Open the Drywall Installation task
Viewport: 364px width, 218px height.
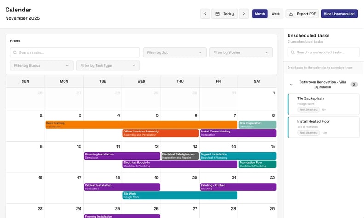[x=238, y=156]
